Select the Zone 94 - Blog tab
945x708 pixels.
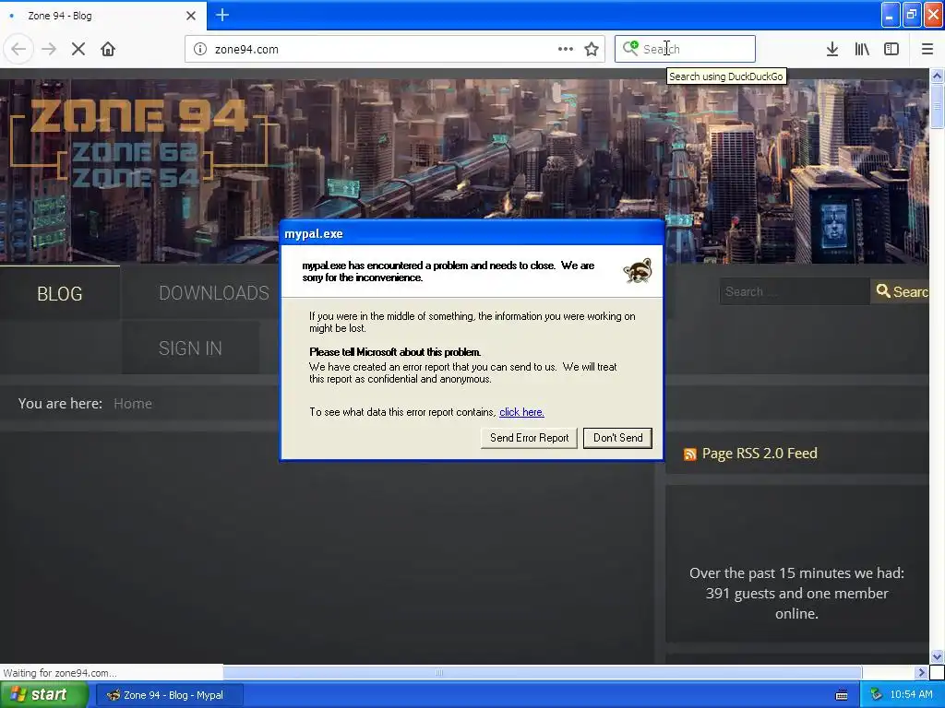[102, 16]
